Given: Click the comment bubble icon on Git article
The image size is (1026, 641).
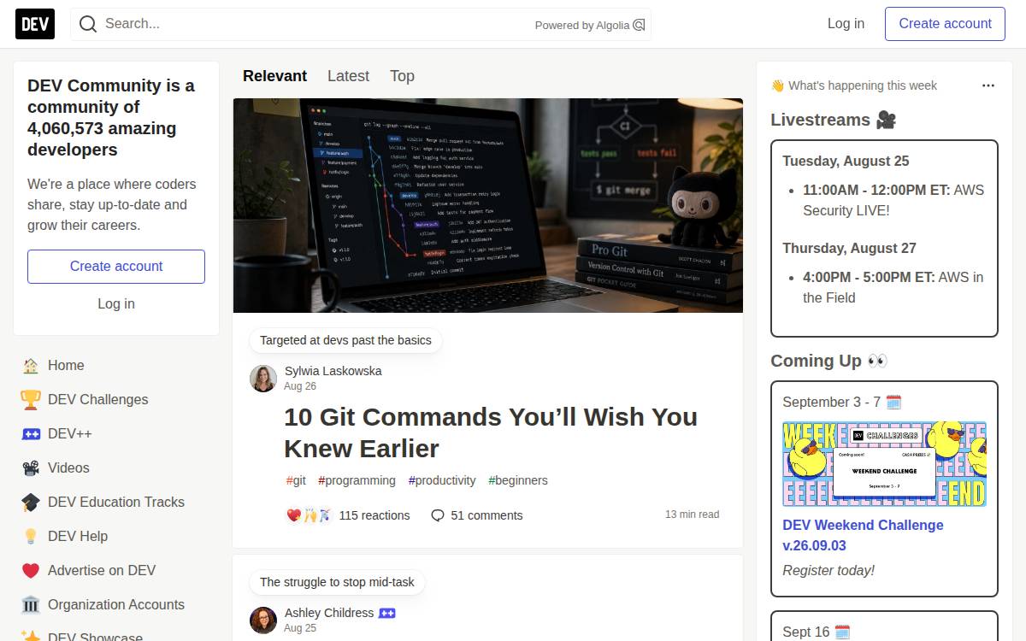Looking at the screenshot, I should 438,515.
